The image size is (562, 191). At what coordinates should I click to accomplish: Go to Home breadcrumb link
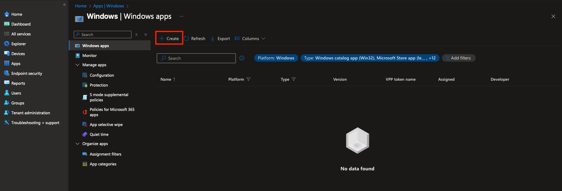click(x=81, y=6)
